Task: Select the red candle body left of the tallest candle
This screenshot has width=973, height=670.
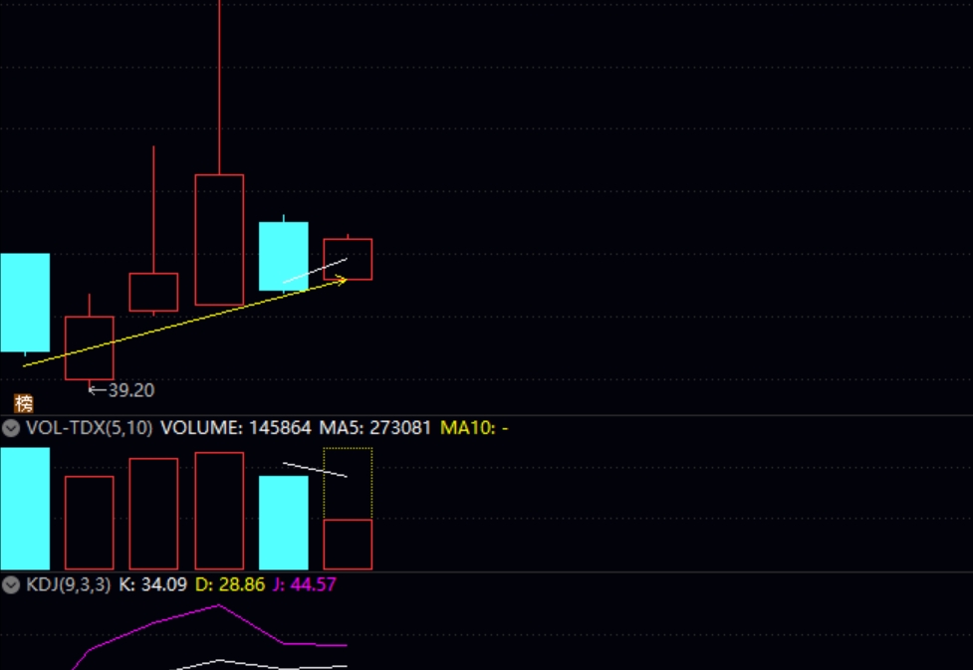Action: tap(154, 293)
